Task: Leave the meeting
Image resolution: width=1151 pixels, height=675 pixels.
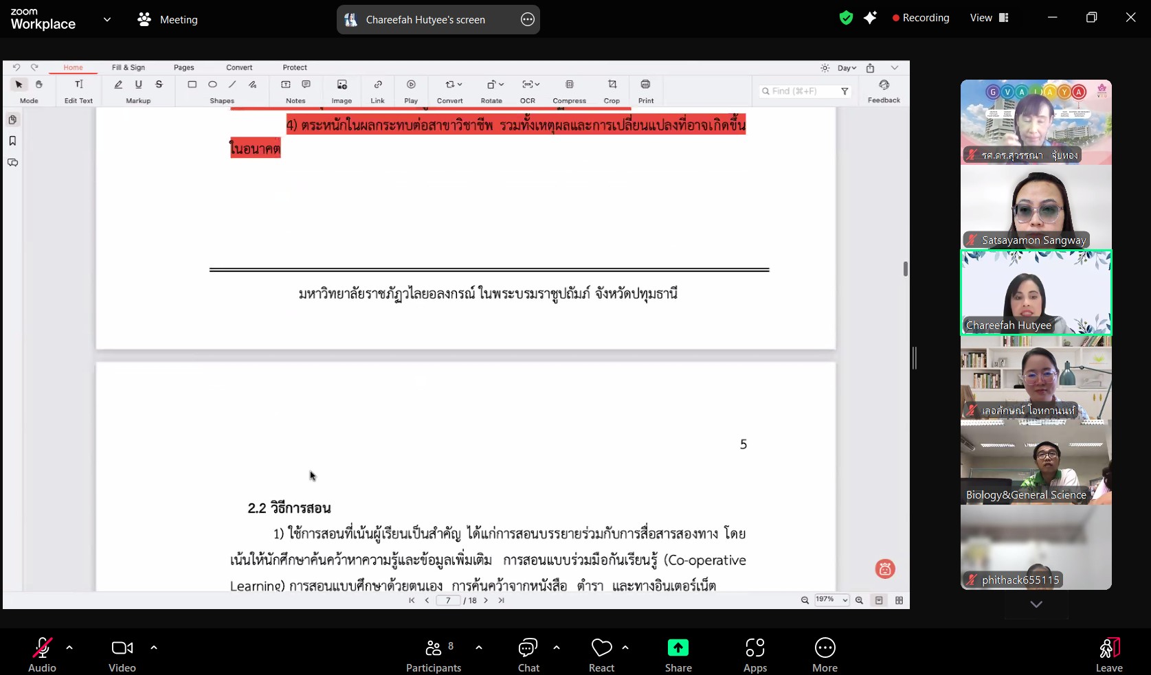Action: 1108,648
